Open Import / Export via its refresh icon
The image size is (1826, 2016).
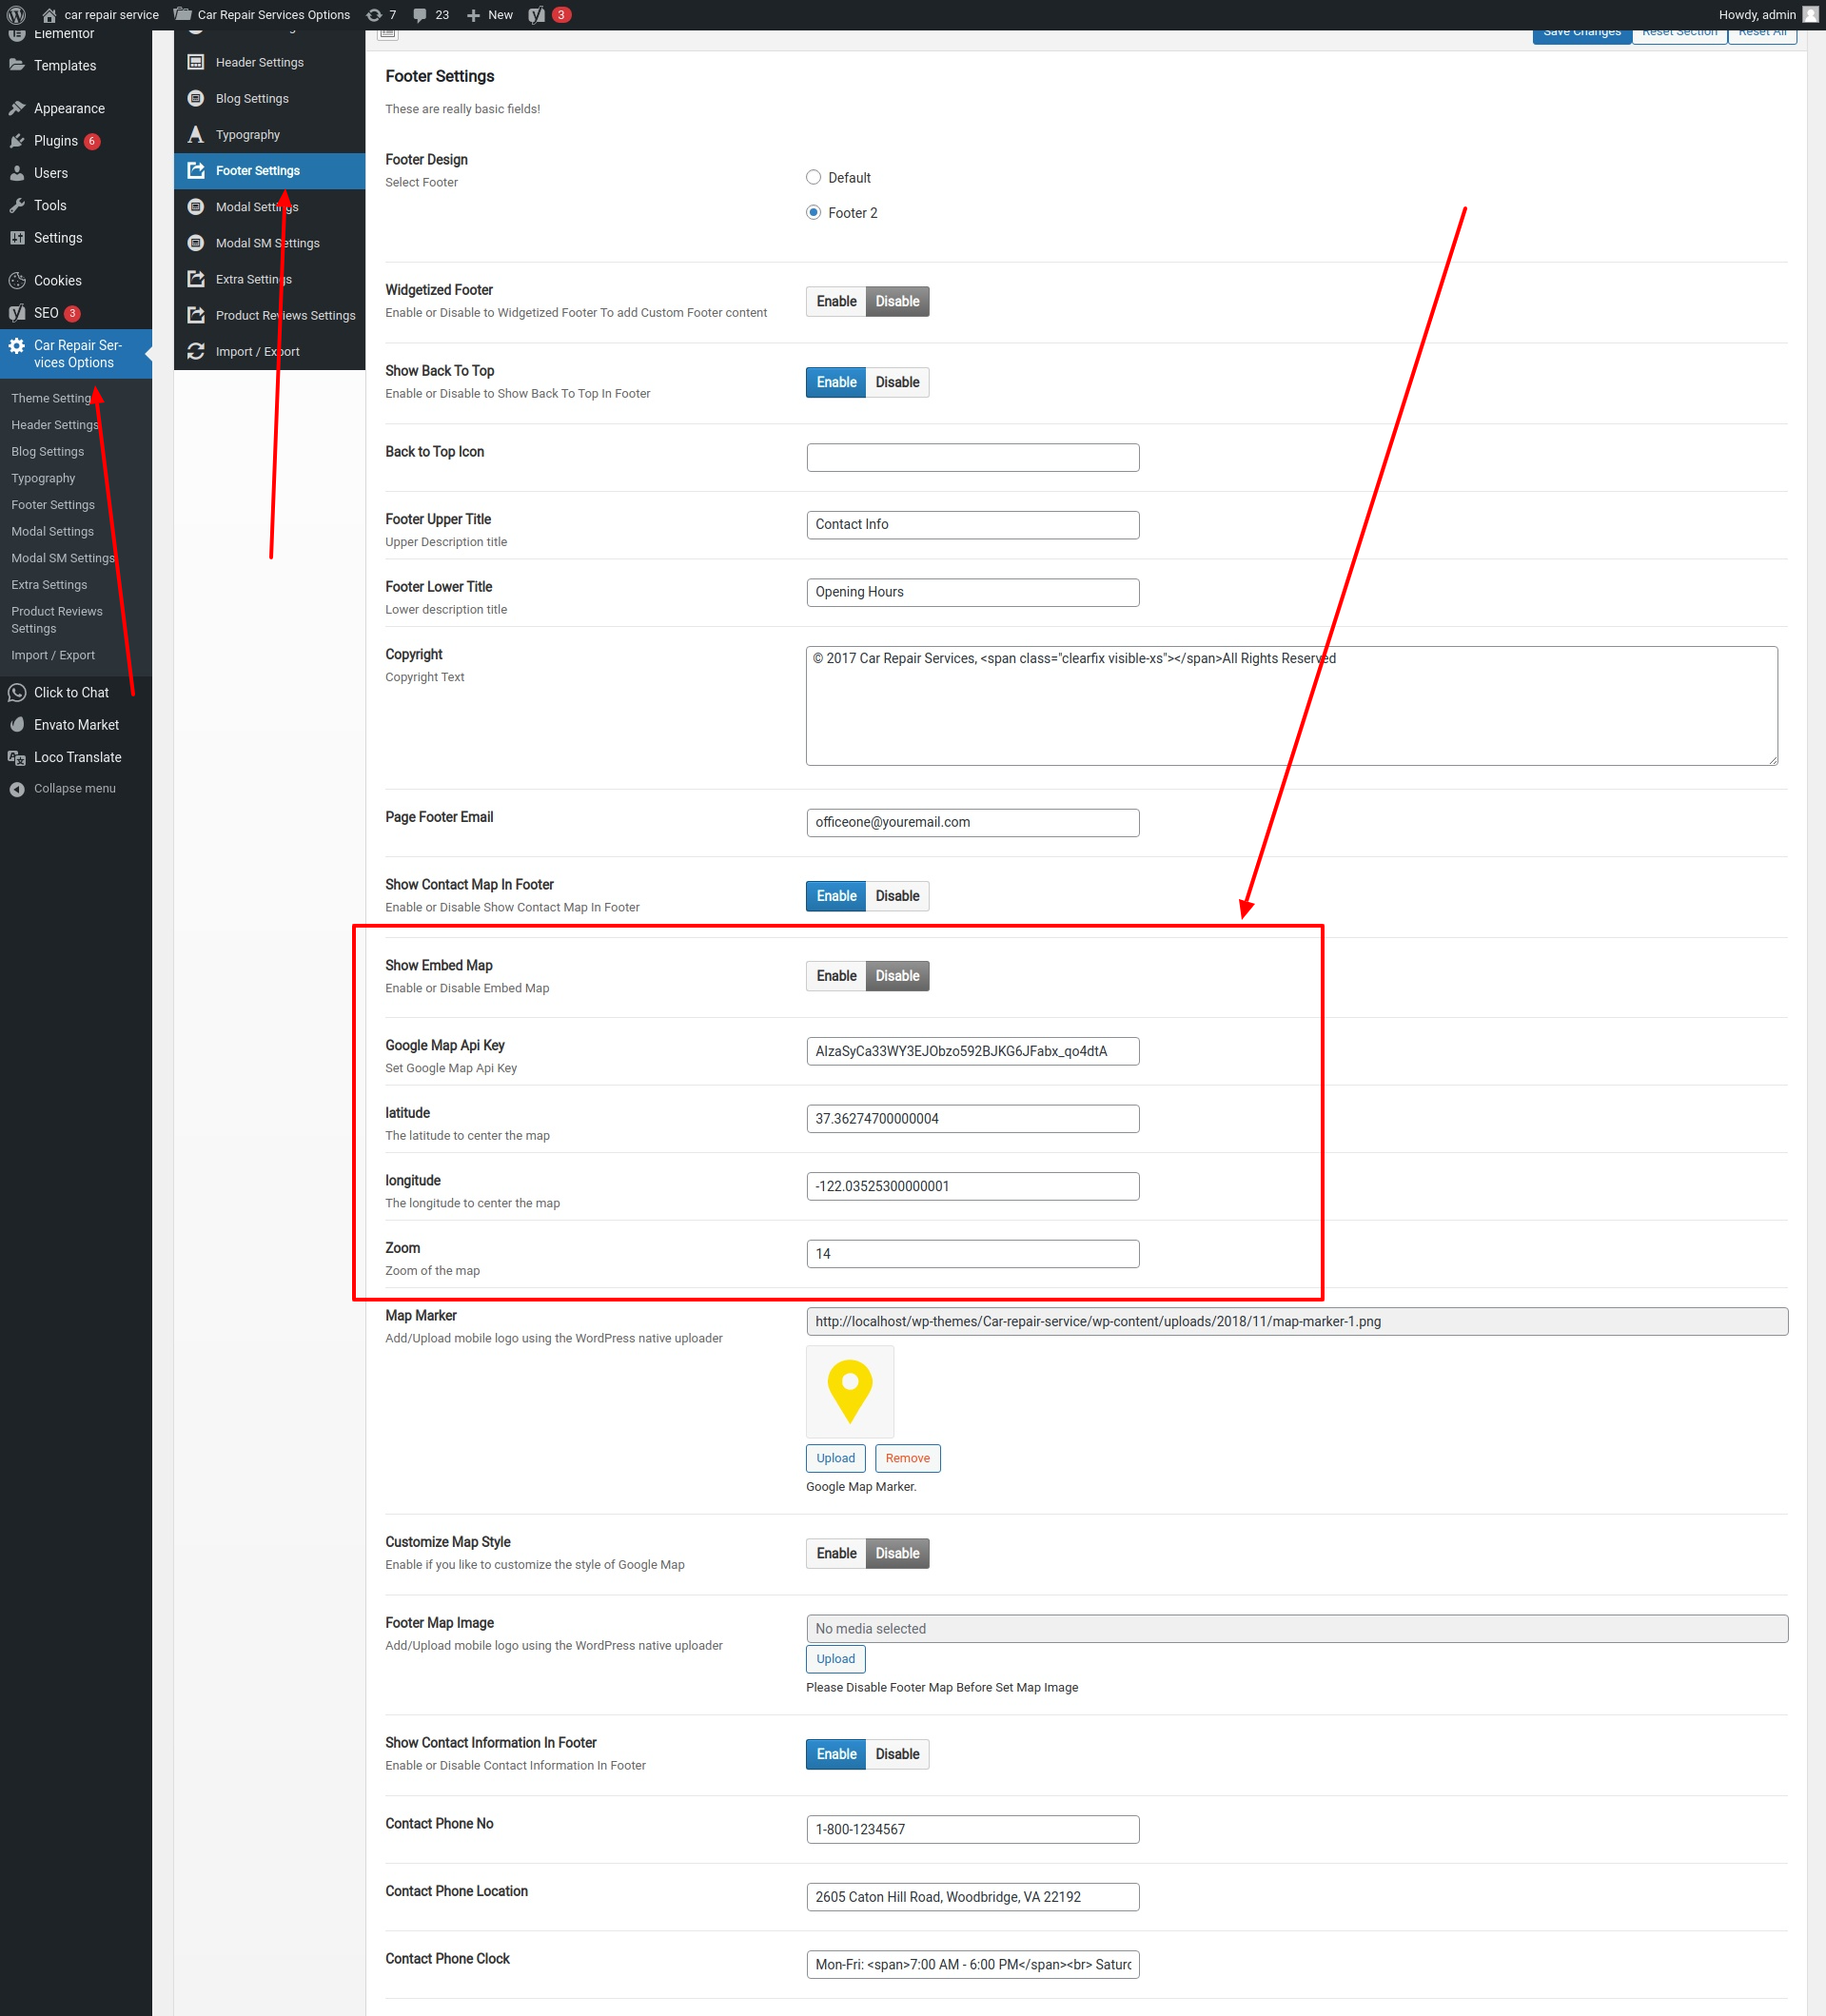[x=196, y=351]
